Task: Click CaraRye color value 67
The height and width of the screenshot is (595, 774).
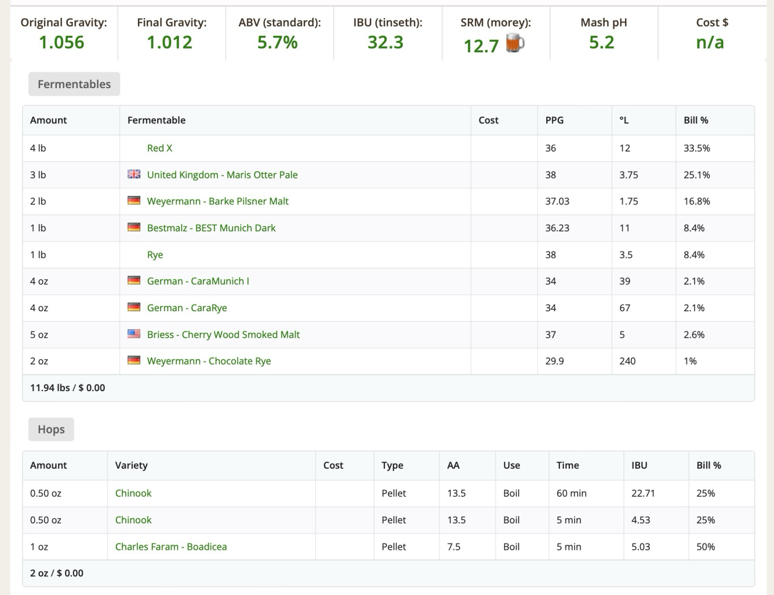Action: click(624, 307)
